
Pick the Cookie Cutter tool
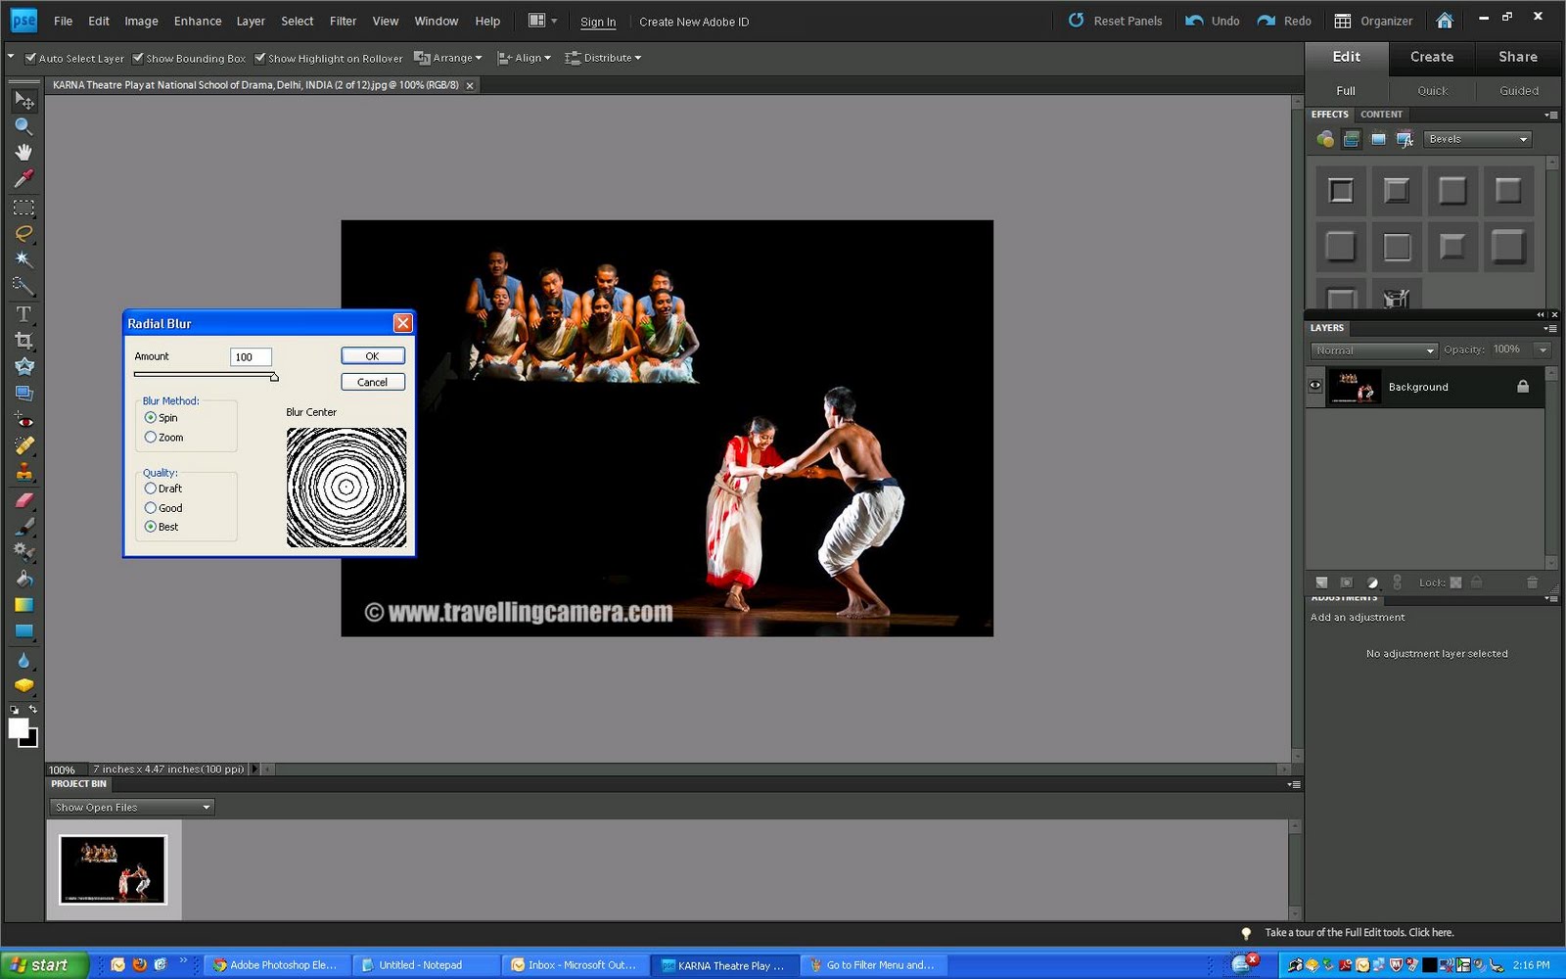(23, 367)
